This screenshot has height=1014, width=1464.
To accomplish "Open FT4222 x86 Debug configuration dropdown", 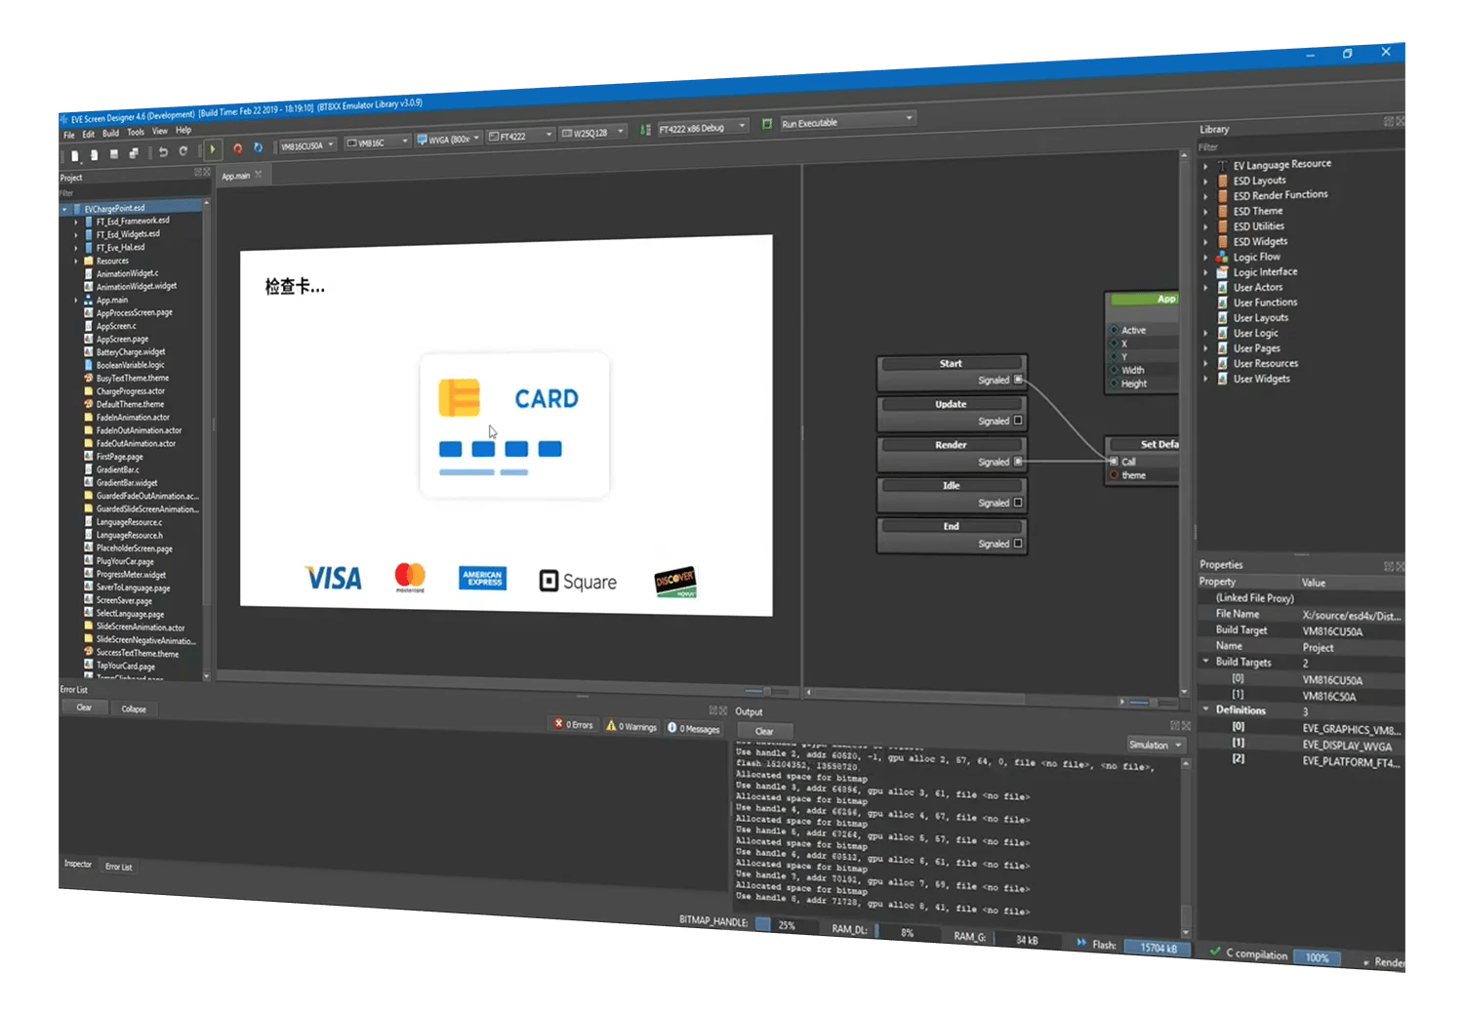I will (703, 128).
